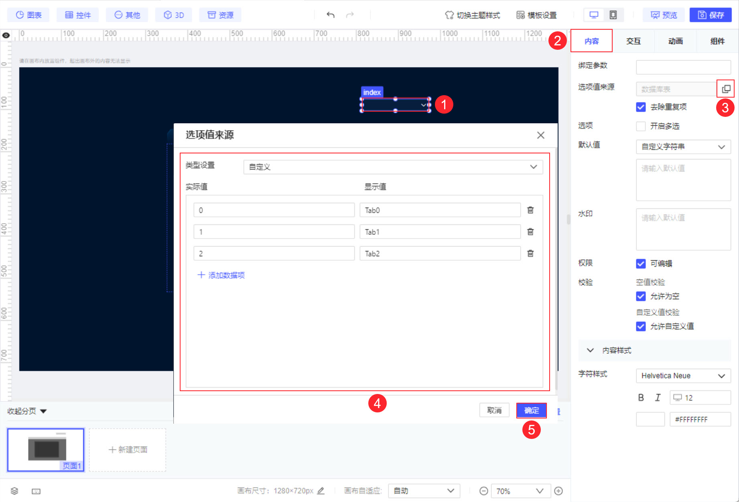Click font size 12 field
Viewport: 739px width, 502px height.
700,398
